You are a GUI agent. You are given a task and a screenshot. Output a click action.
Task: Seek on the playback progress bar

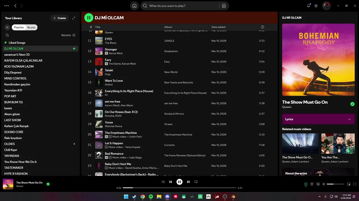click(179, 188)
